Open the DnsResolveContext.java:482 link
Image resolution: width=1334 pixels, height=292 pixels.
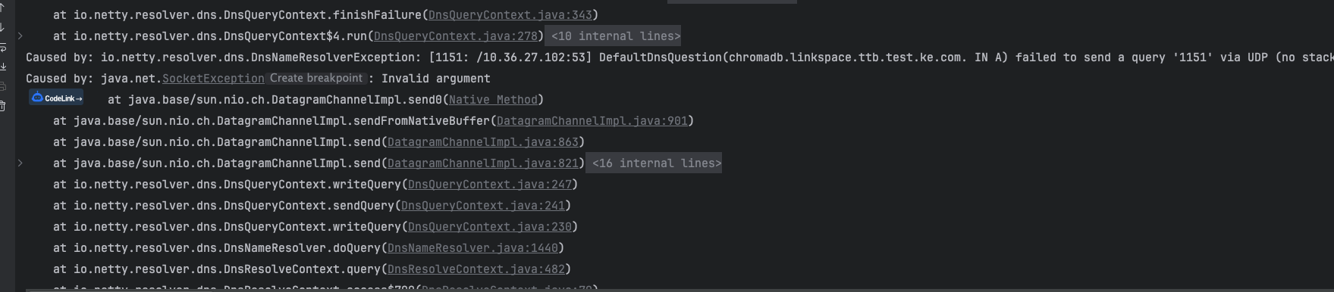476,269
